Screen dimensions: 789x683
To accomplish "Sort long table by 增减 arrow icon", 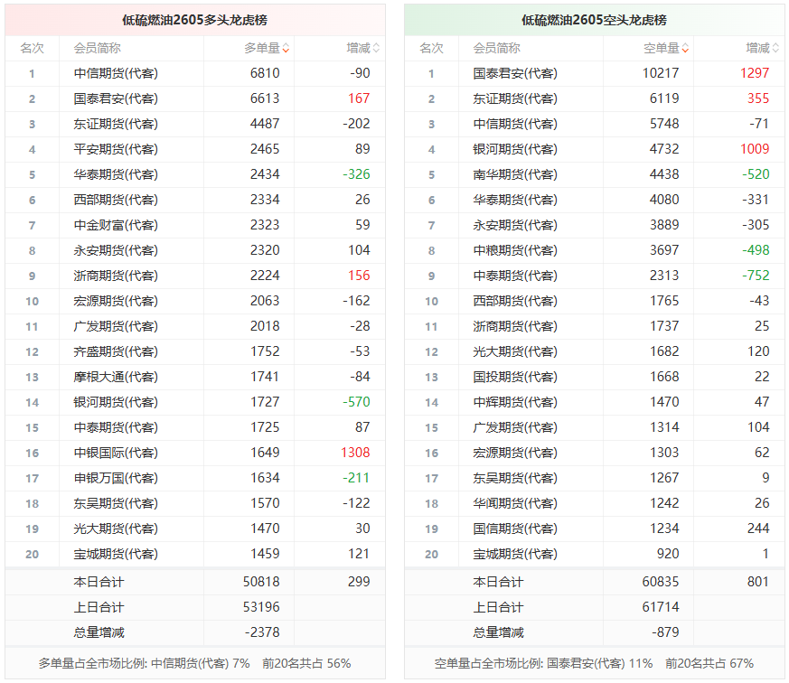I will click(376, 48).
